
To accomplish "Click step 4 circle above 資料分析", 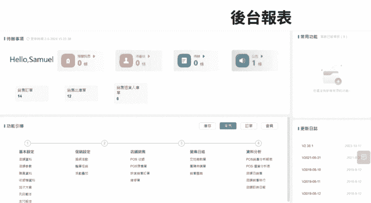I will [258, 143].
